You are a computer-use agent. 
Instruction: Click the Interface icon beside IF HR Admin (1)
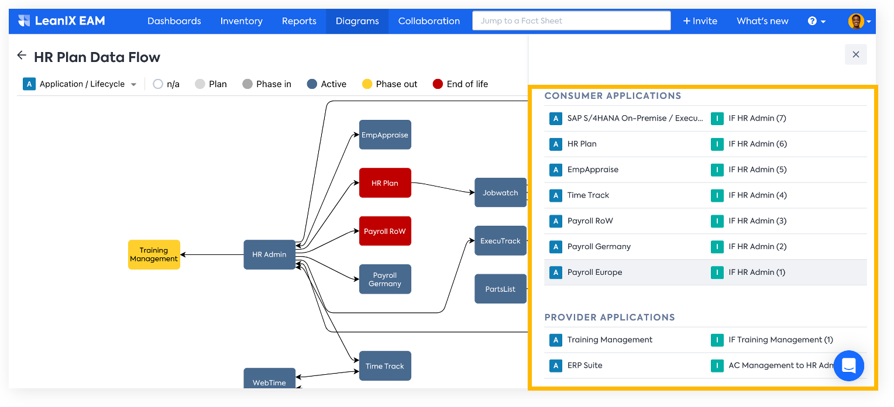[717, 273]
